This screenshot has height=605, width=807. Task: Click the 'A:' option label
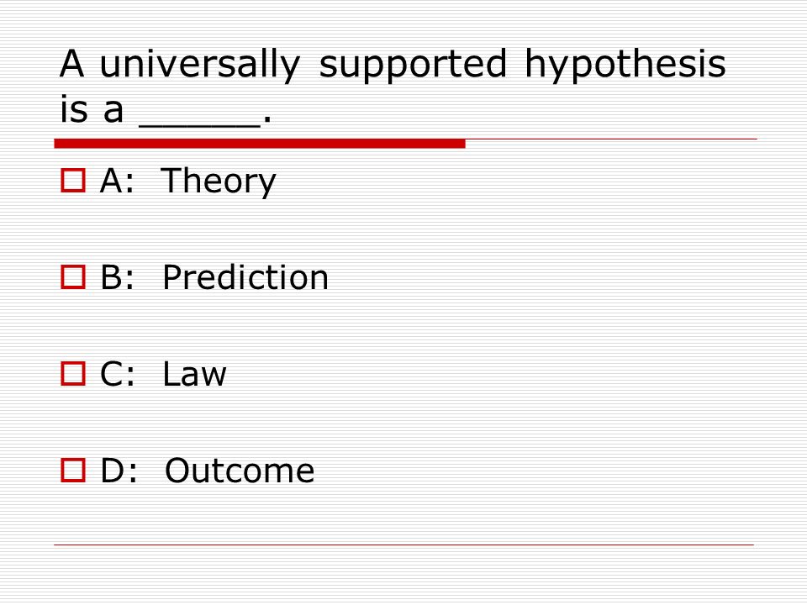click(117, 181)
